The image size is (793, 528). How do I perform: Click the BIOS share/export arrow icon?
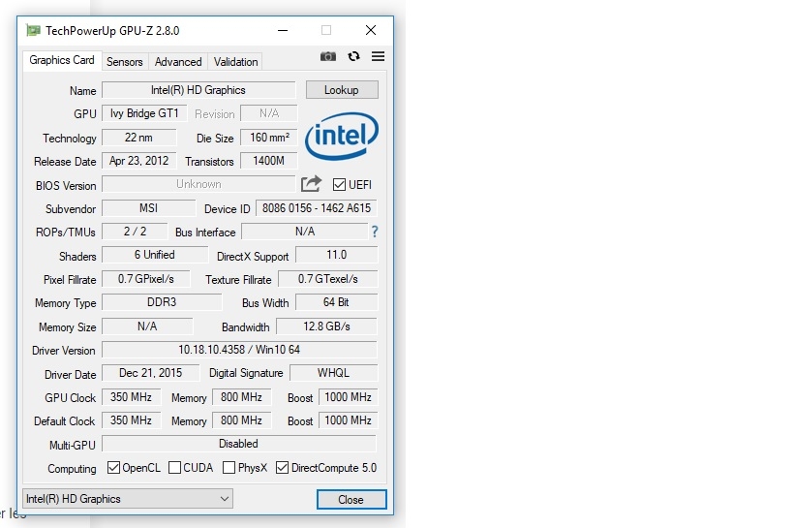311,184
